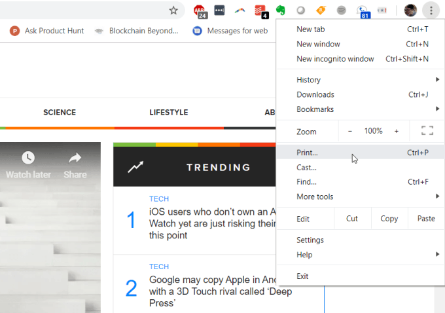445x313 pixels.
Task: Click the gray circle extension icon
Action: [x=300, y=10]
